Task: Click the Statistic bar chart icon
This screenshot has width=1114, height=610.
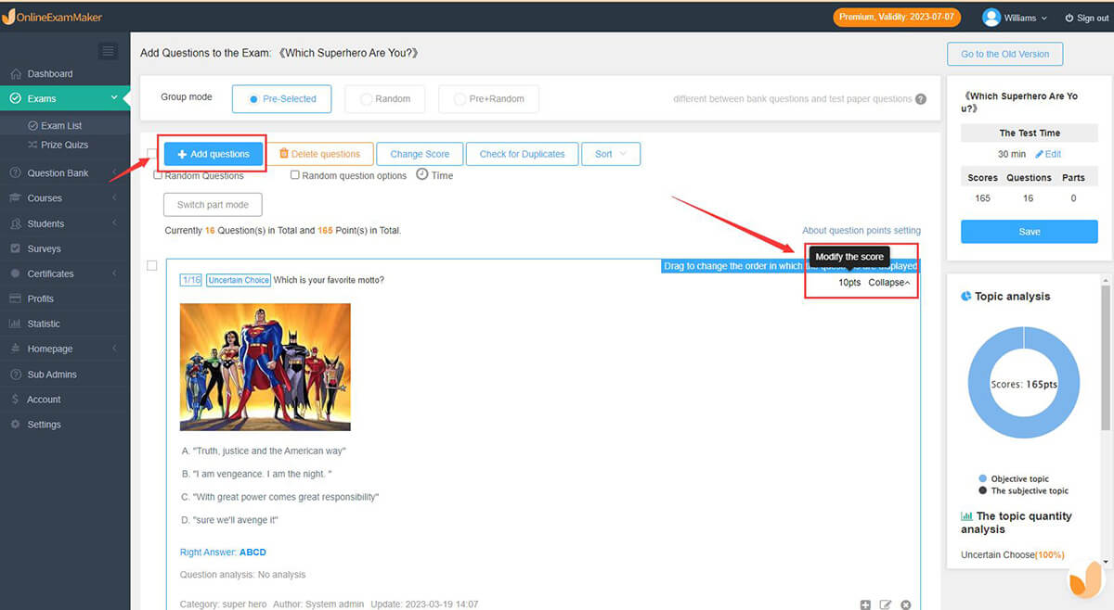Action: click(x=16, y=324)
